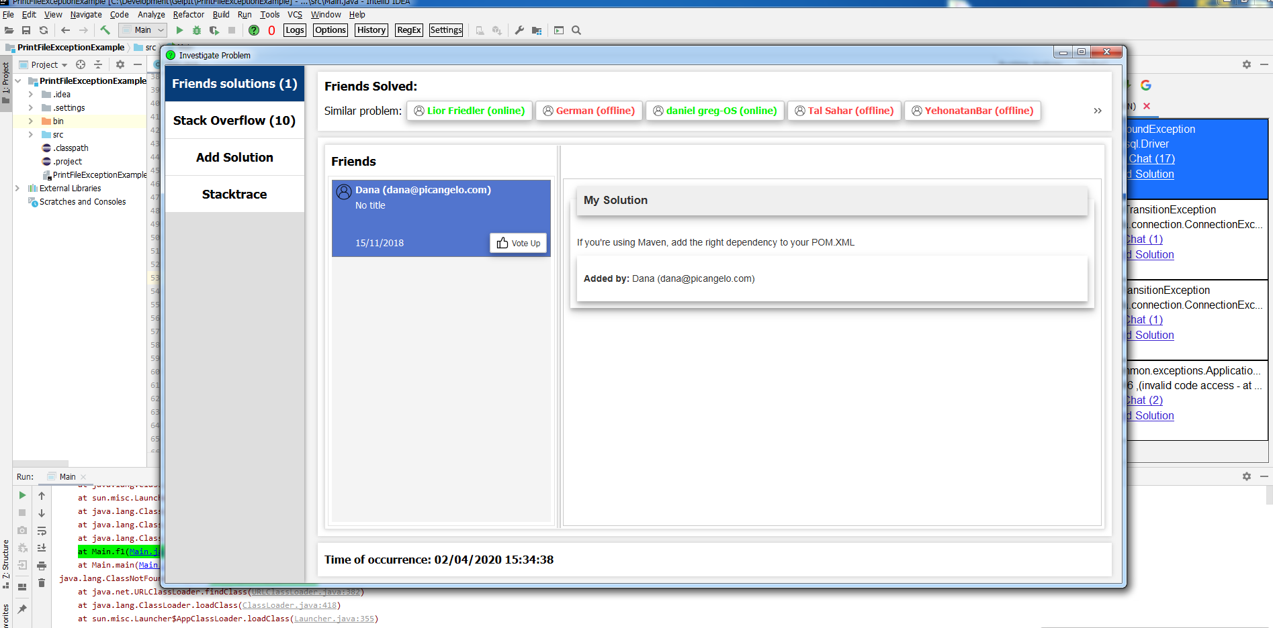The width and height of the screenshot is (1273, 628).
Task: Click the Open file icon in main toolbar
Action: pyautogui.click(x=9, y=30)
